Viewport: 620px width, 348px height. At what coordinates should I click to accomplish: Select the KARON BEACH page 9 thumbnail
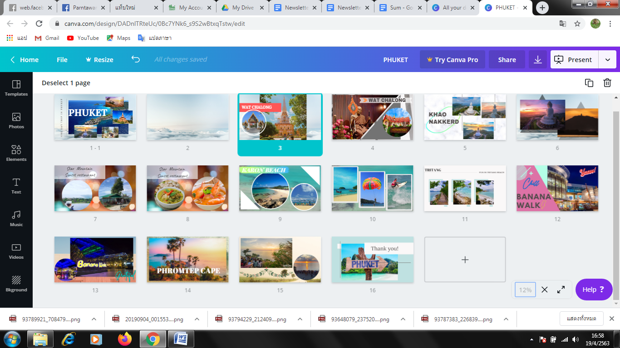[280, 188]
